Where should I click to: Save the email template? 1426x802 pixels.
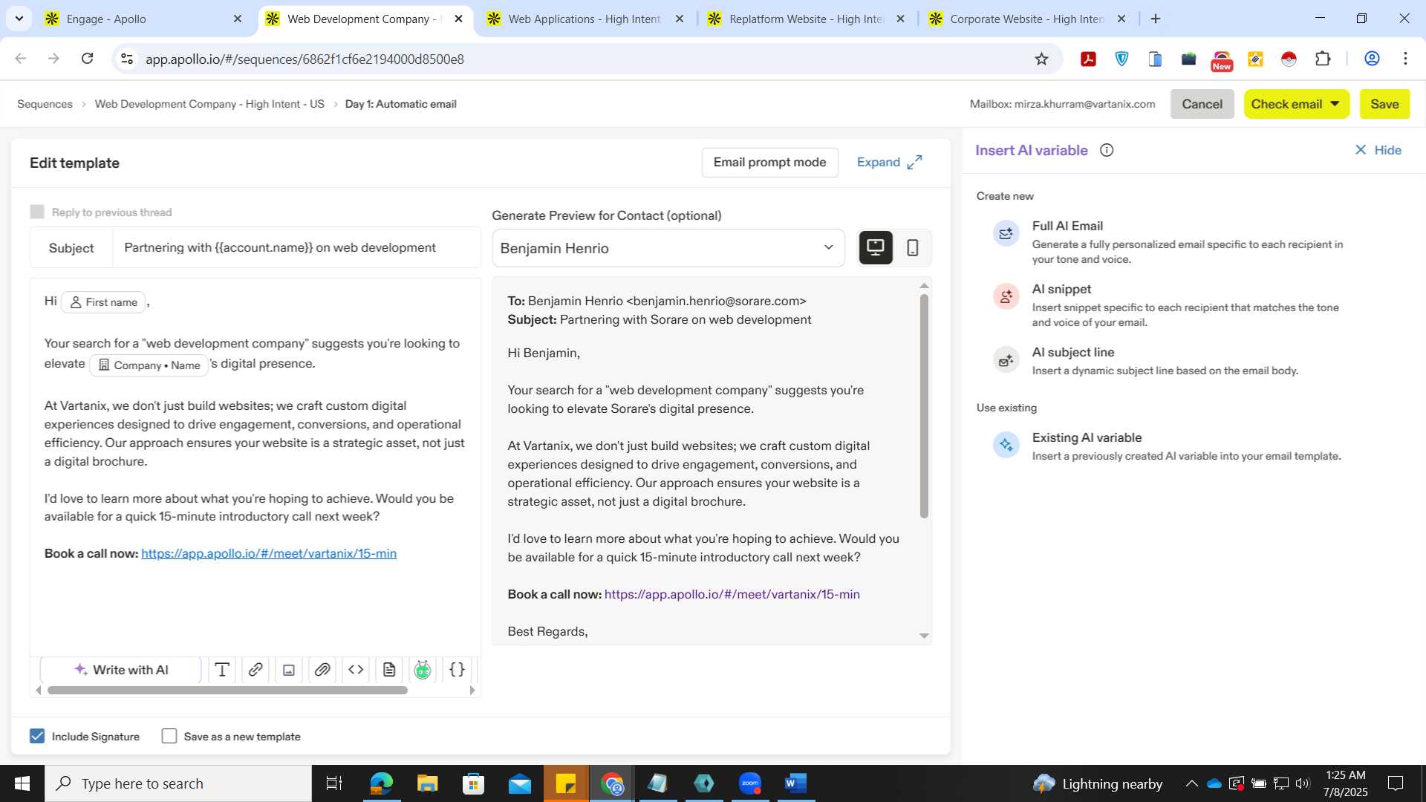(x=1384, y=104)
